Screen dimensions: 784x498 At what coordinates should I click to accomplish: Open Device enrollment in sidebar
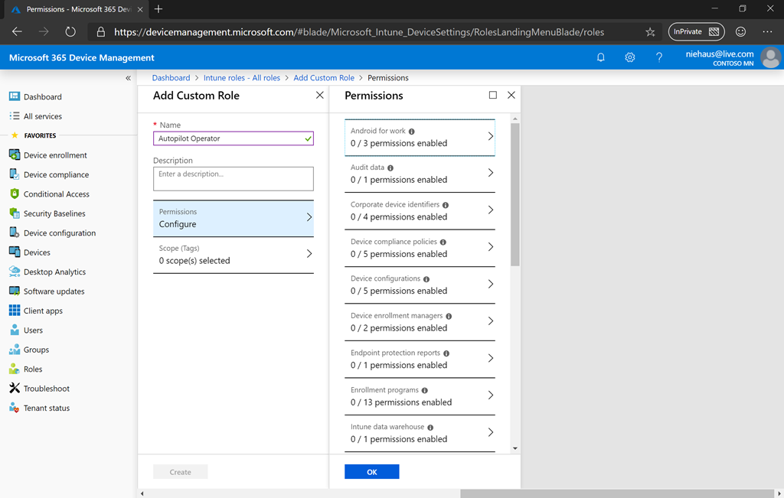55,155
